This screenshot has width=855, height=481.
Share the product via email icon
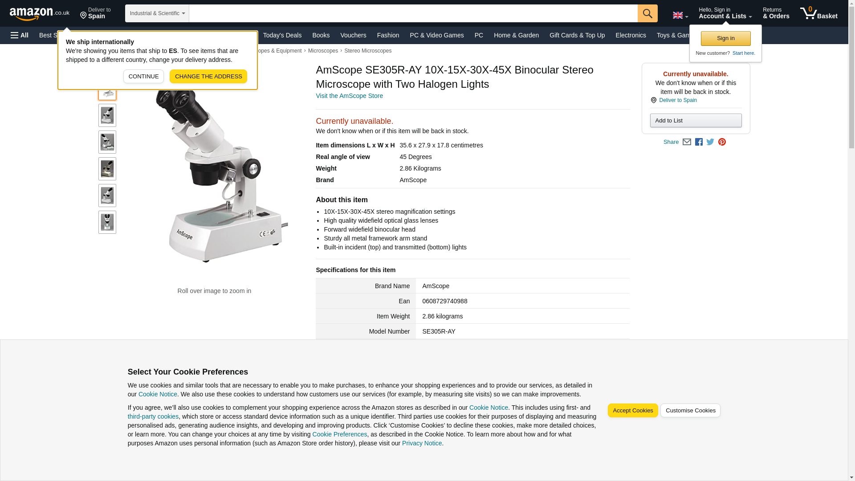(x=687, y=142)
